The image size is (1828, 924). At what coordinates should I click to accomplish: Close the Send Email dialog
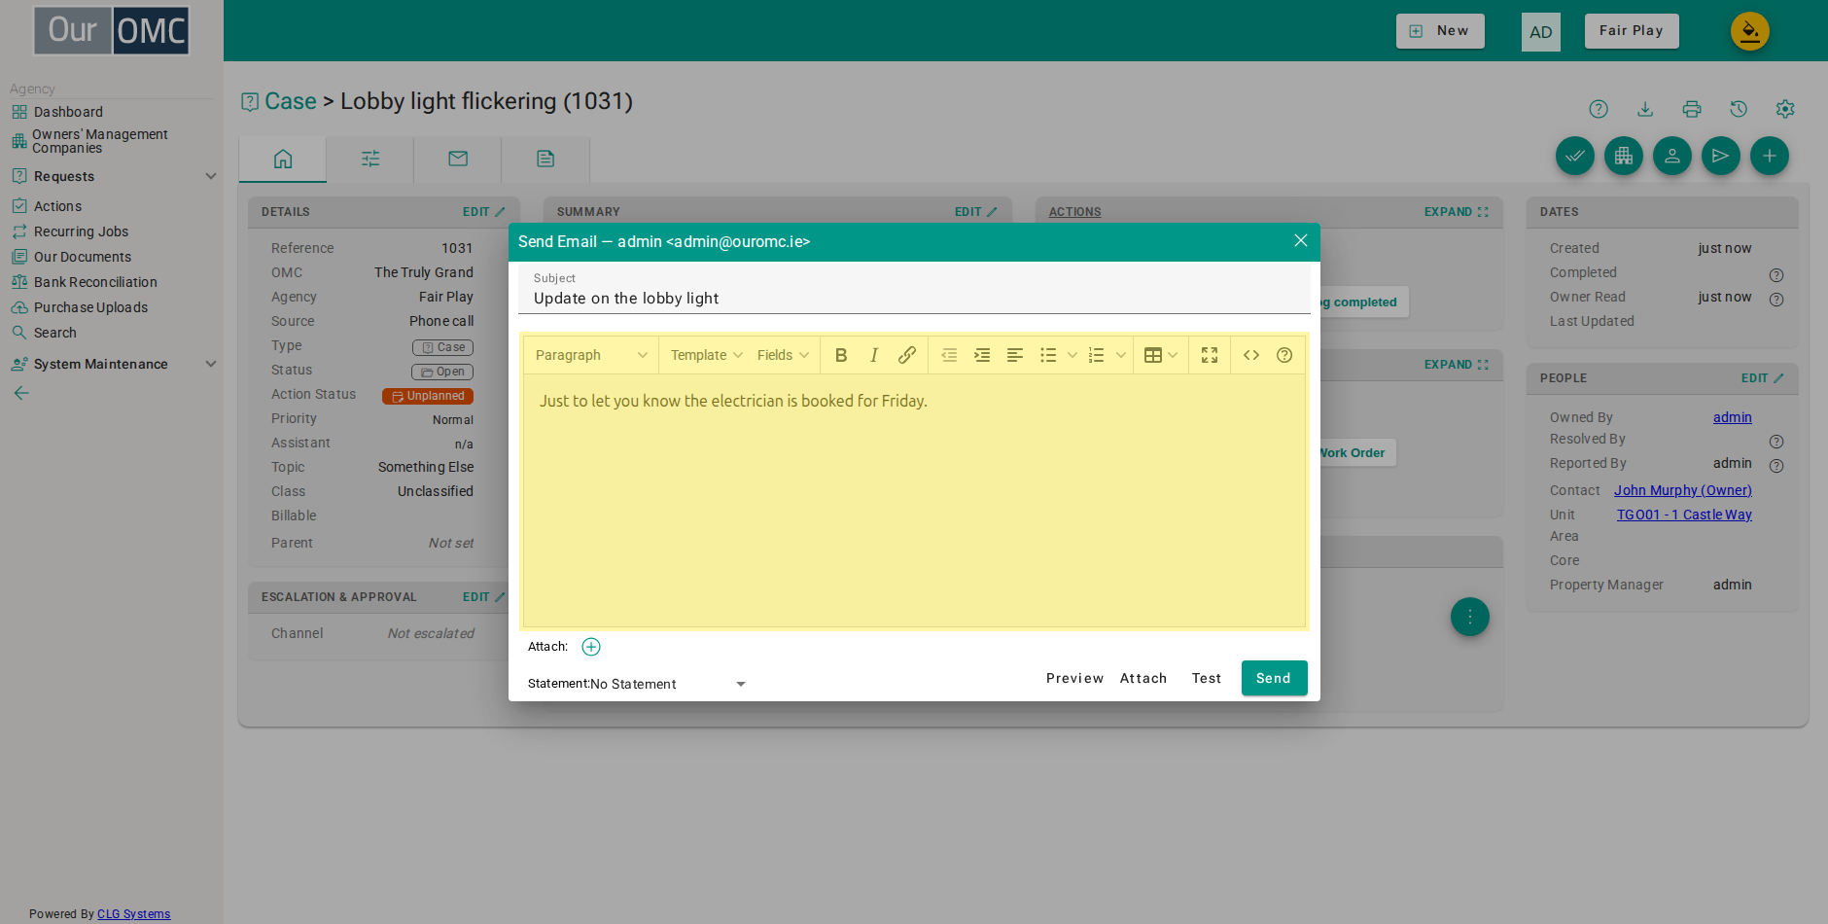(x=1300, y=240)
